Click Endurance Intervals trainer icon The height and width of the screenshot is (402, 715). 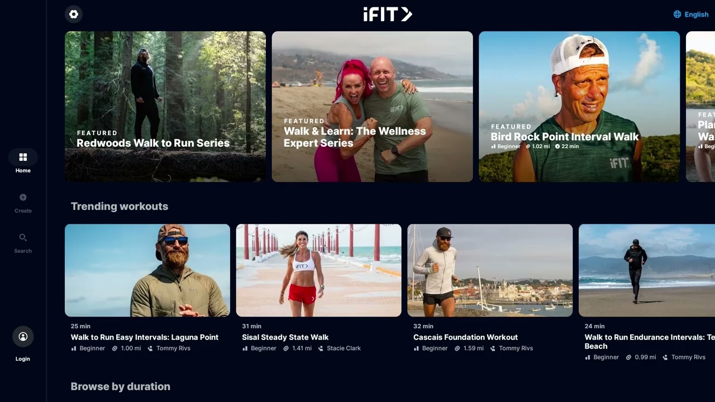665,357
